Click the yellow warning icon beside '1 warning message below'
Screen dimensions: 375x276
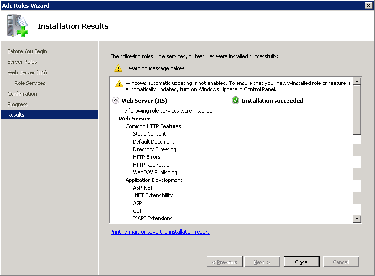click(118, 68)
